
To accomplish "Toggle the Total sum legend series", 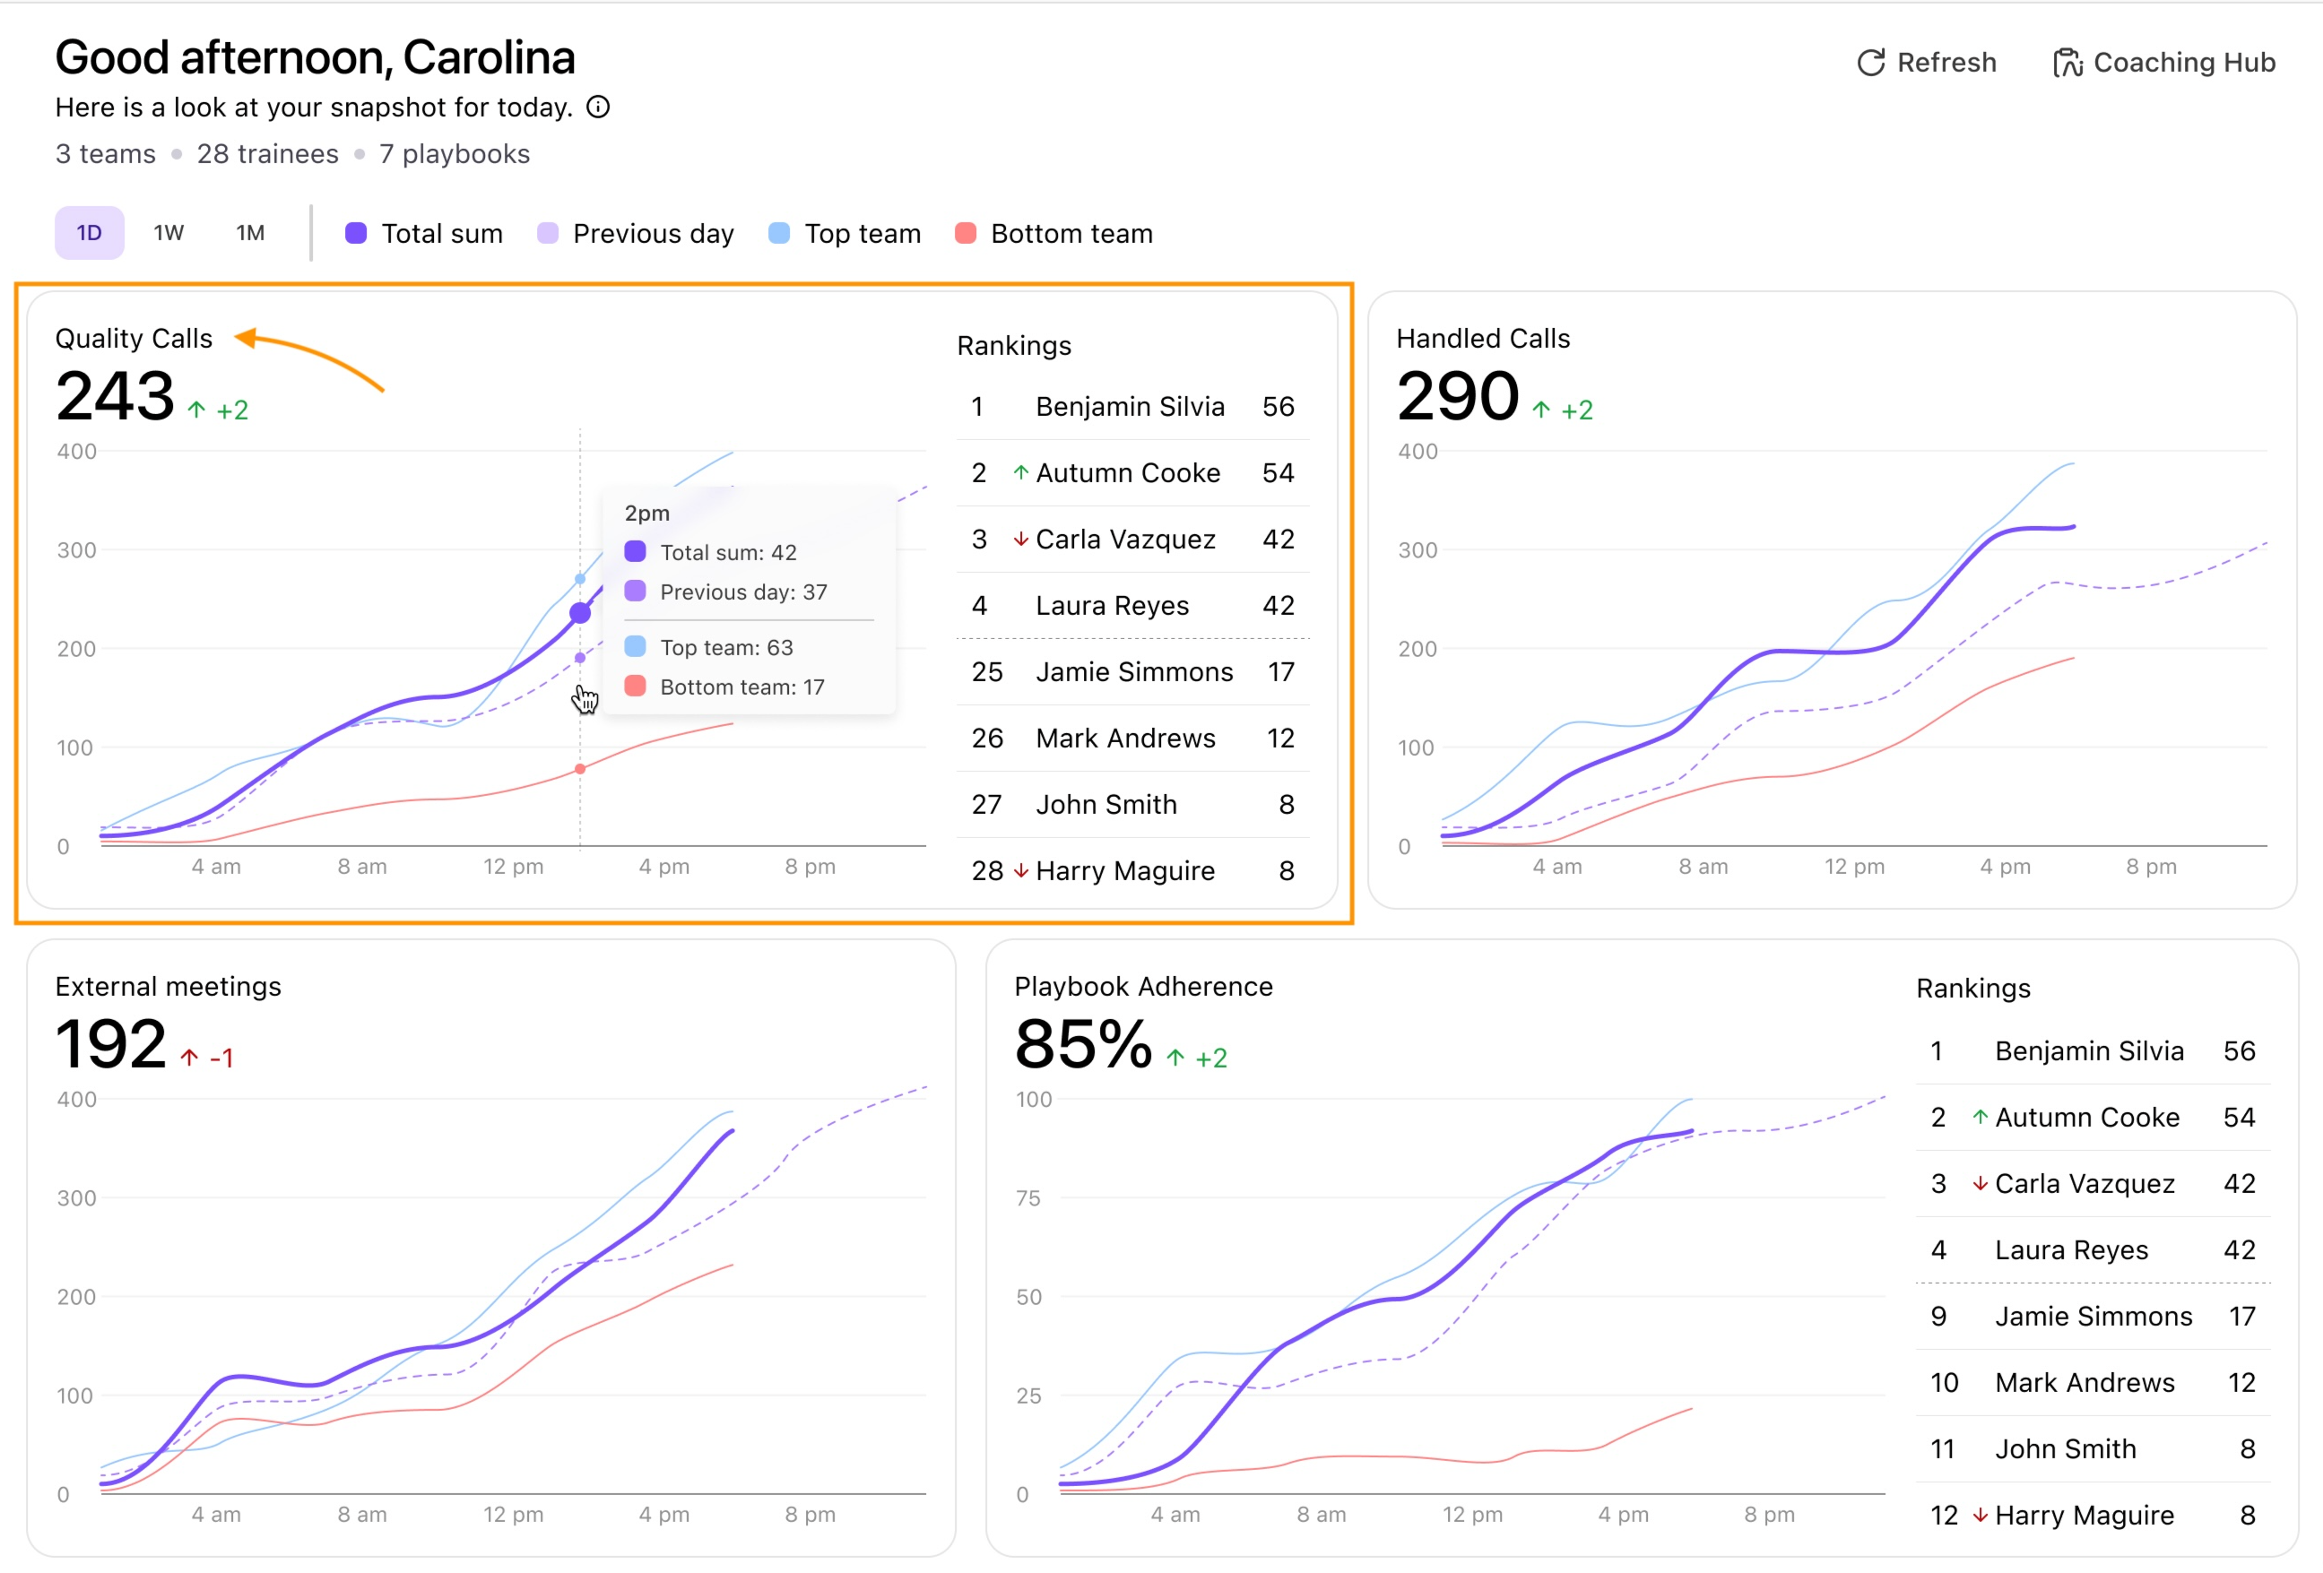I will point(424,234).
